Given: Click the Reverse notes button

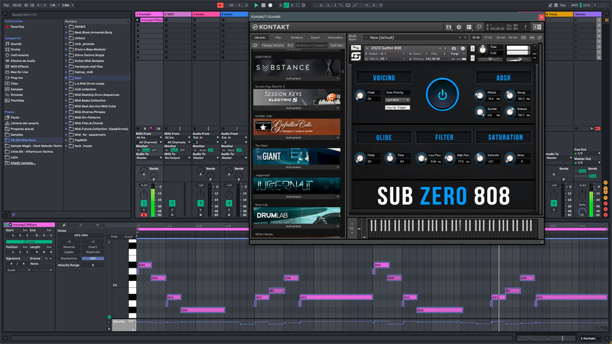Looking at the screenshot, I should point(69,247).
